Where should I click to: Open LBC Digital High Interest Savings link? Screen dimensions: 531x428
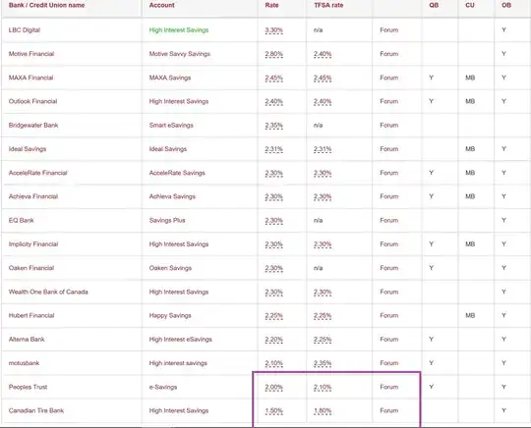pos(178,30)
